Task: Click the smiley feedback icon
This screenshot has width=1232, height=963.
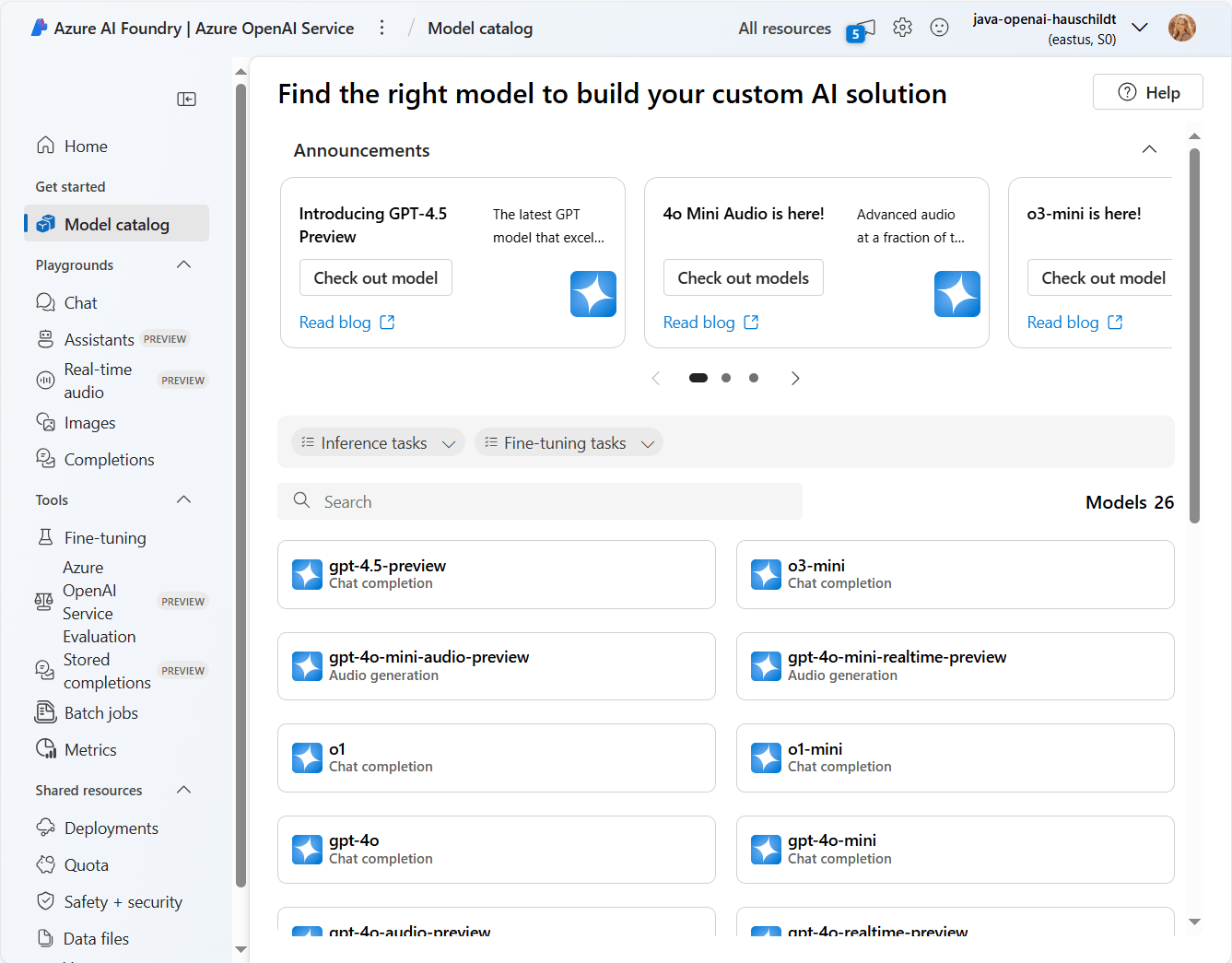Action: [939, 28]
